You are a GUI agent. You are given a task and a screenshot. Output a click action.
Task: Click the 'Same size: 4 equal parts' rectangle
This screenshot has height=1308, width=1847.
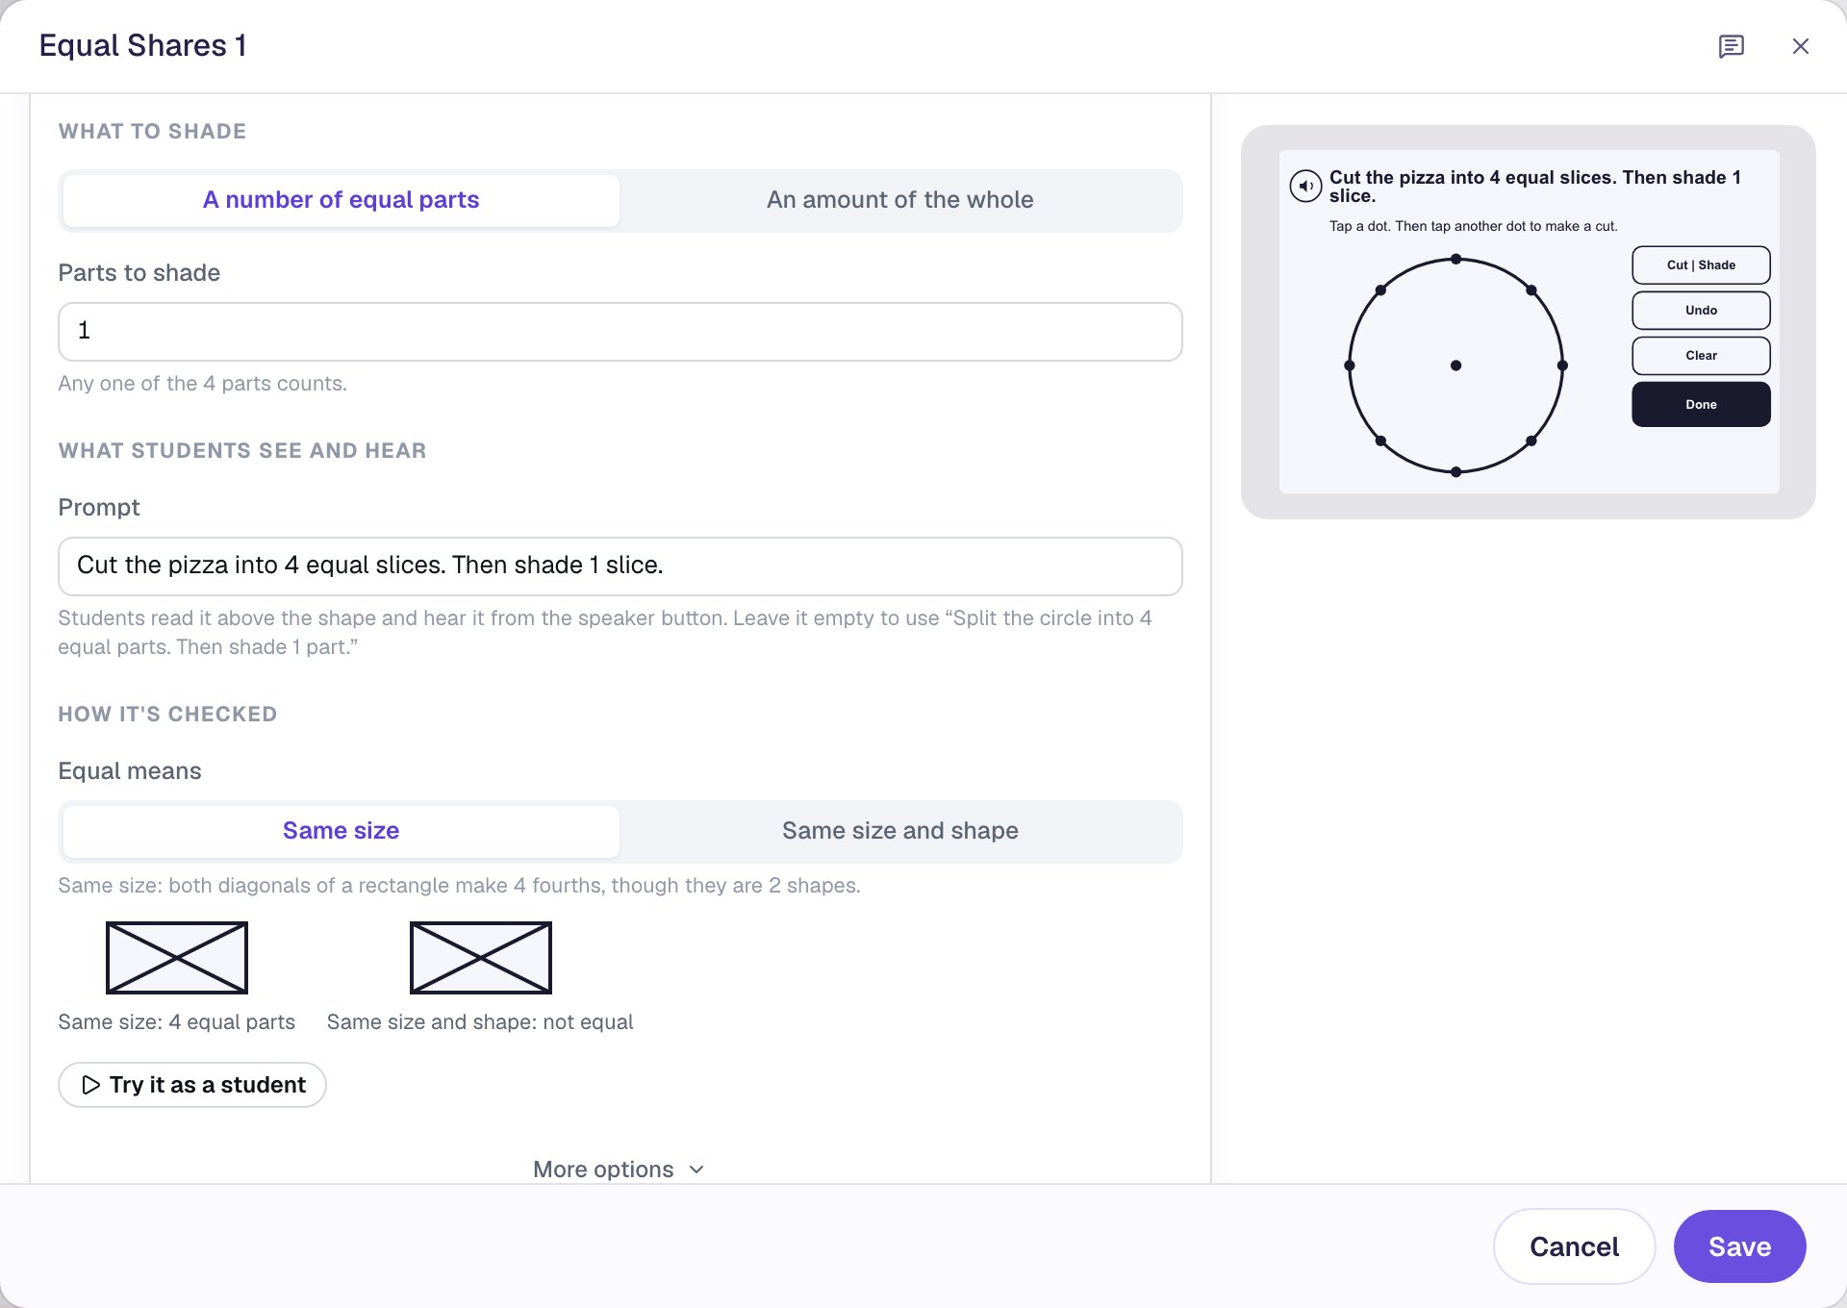point(177,958)
